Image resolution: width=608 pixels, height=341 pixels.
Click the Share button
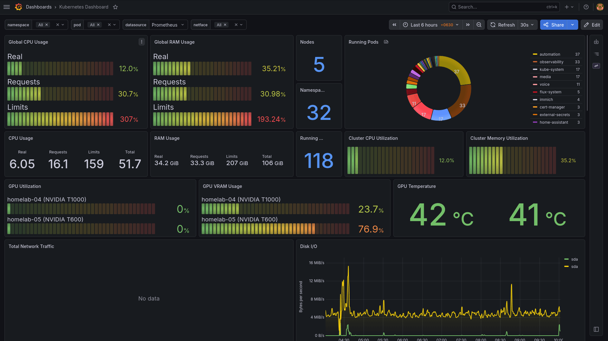pos(554,25)
